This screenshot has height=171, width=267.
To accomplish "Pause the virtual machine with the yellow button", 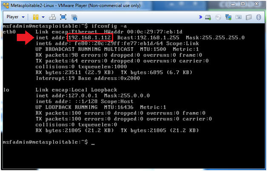I will tap(36, 17).
